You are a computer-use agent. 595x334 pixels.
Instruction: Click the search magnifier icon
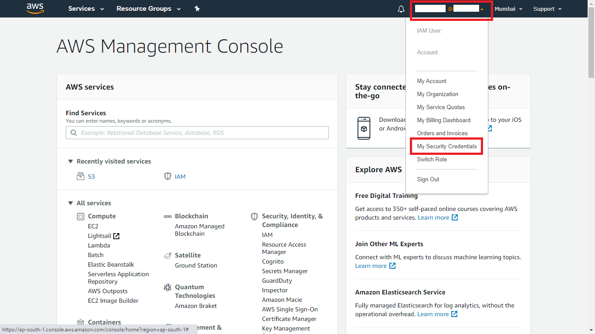pyautogui.click(x=73, y=133)
